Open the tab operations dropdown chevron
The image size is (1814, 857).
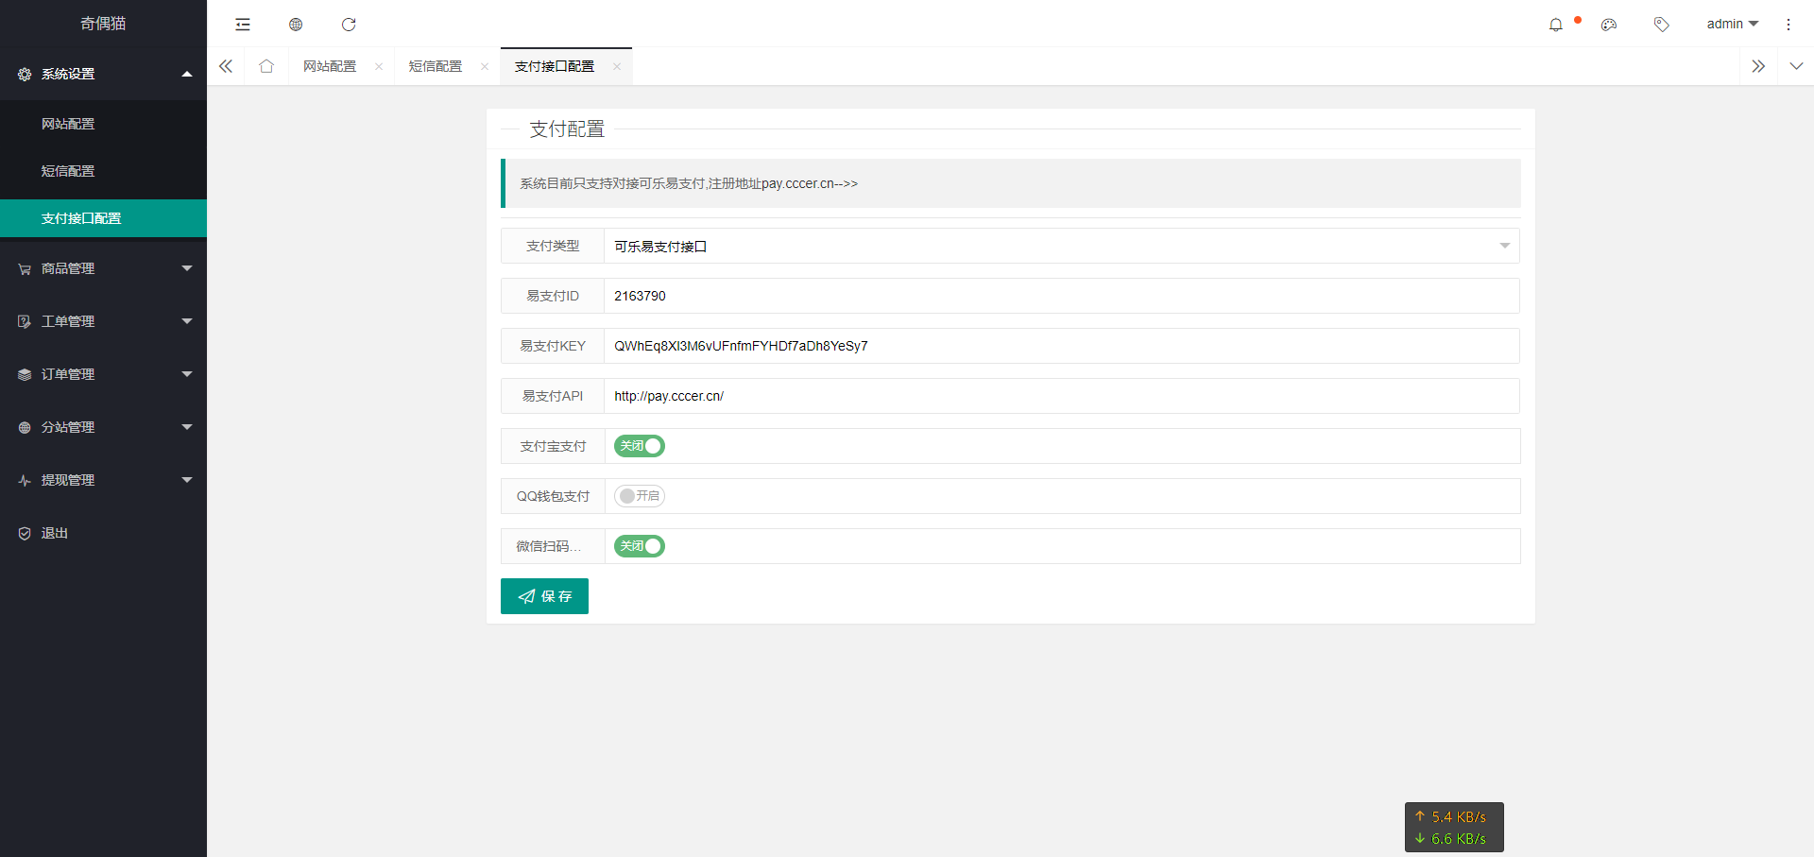(x=1796, y=66)
